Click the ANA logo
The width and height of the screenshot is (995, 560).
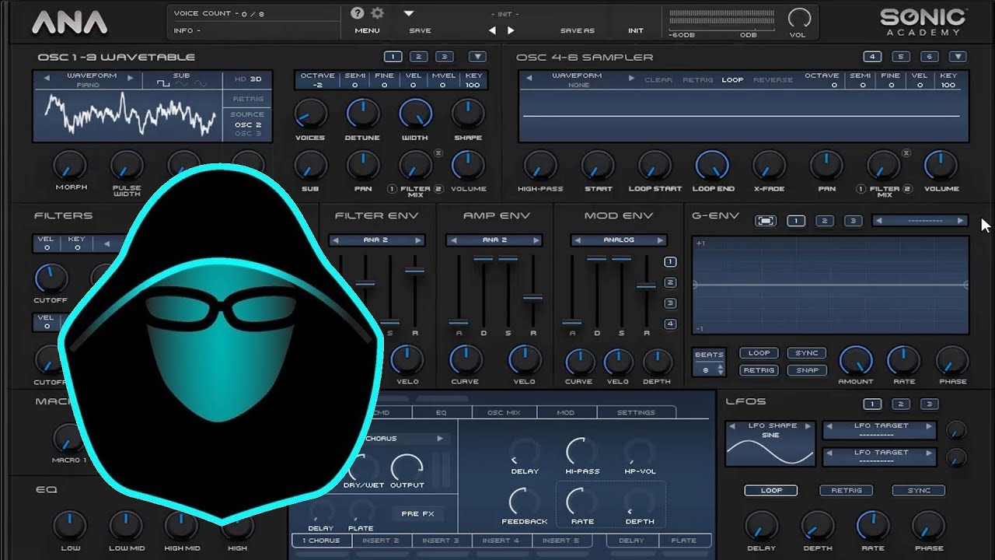pos(69,23)
